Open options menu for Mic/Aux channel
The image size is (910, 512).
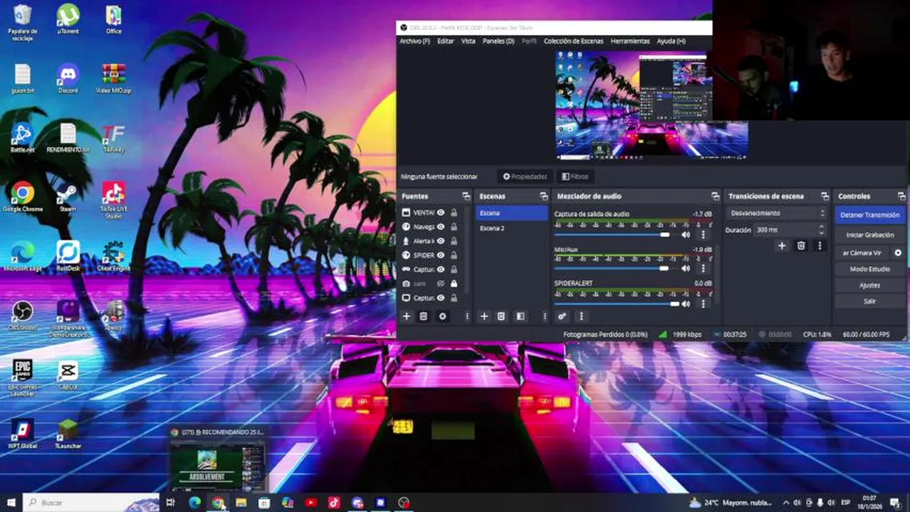pyautogui.click(x=703, y=268)
